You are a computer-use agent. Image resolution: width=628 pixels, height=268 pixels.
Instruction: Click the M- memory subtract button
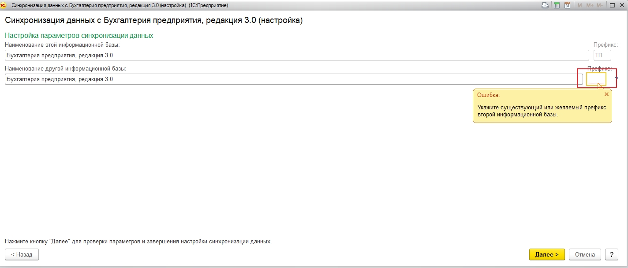600,5
